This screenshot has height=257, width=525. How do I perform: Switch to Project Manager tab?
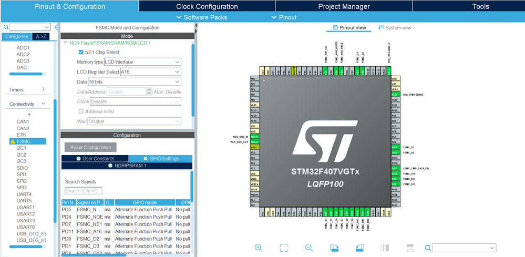[x=344, y=6]
